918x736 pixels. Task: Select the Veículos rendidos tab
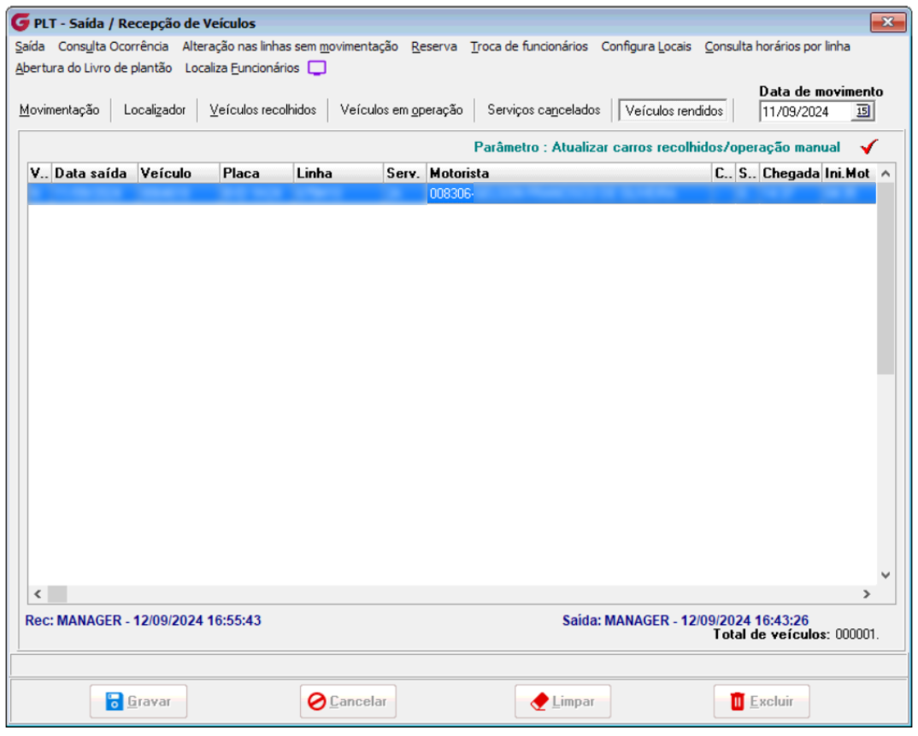pos(674,110)
